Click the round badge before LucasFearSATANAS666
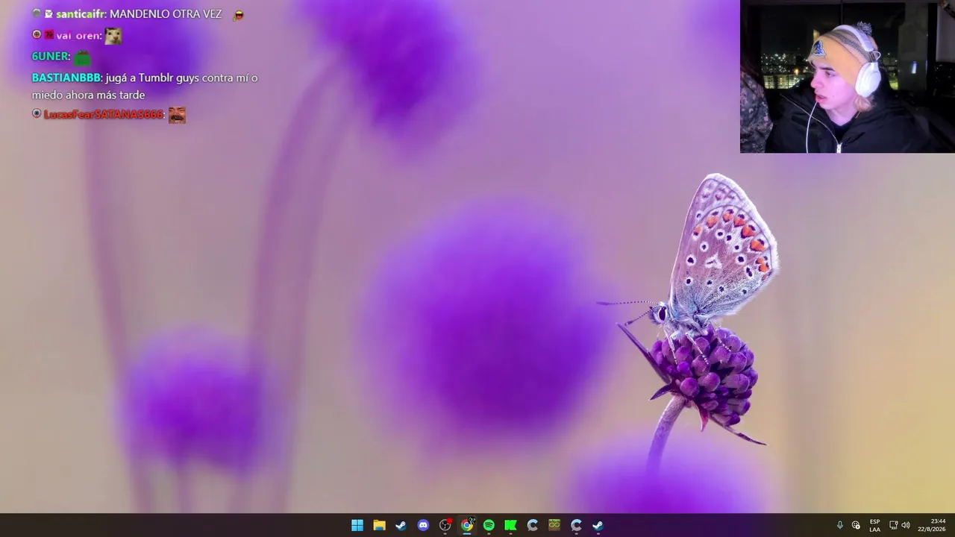 click(x=37, y=114)
